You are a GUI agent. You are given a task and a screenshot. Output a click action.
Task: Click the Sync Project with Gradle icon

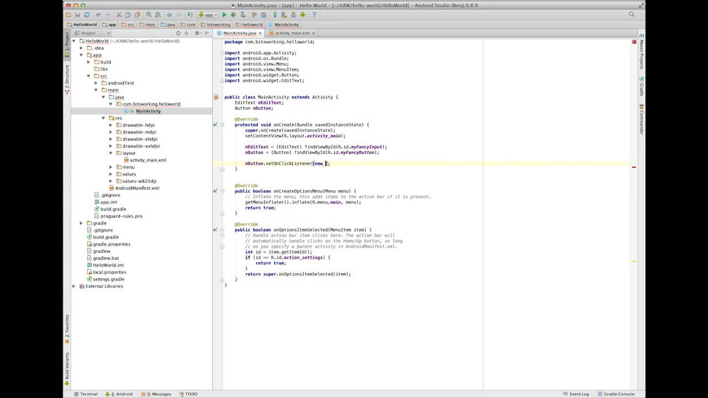pos(275,15)
